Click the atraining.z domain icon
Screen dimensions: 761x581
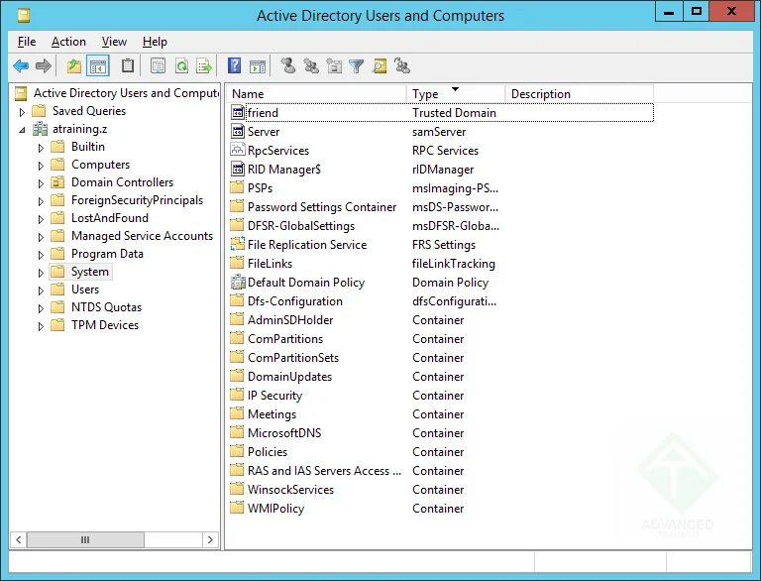tap(40, 129)
